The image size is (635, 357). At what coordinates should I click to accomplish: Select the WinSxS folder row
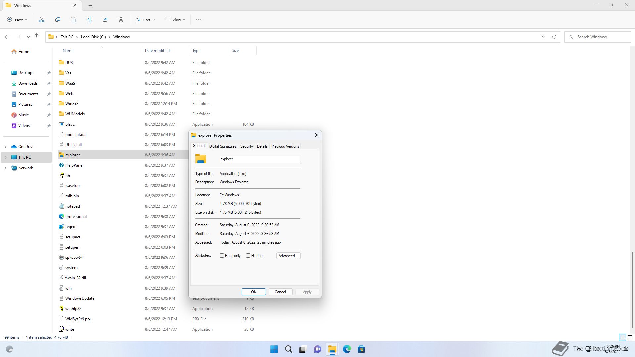(157, 104)
